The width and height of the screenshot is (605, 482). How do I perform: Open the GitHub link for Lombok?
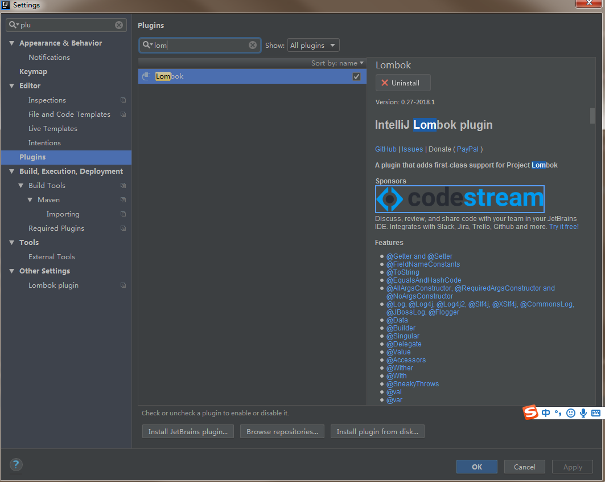point(385,149)
